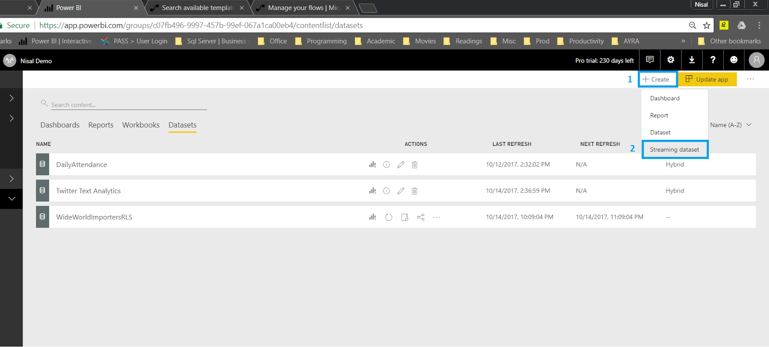Open the WideWorldImportersRLS dataset name
This screenshot has height=347, width=769.
(94, 217)
